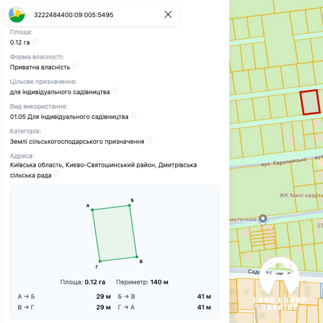
Task: Select the red-outlined parcel on the map
Action: point(310,102)
